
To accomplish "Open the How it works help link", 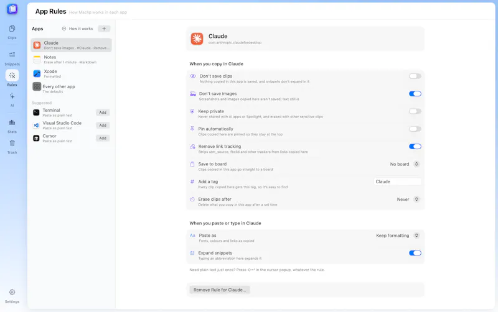I will pos(77,29).
